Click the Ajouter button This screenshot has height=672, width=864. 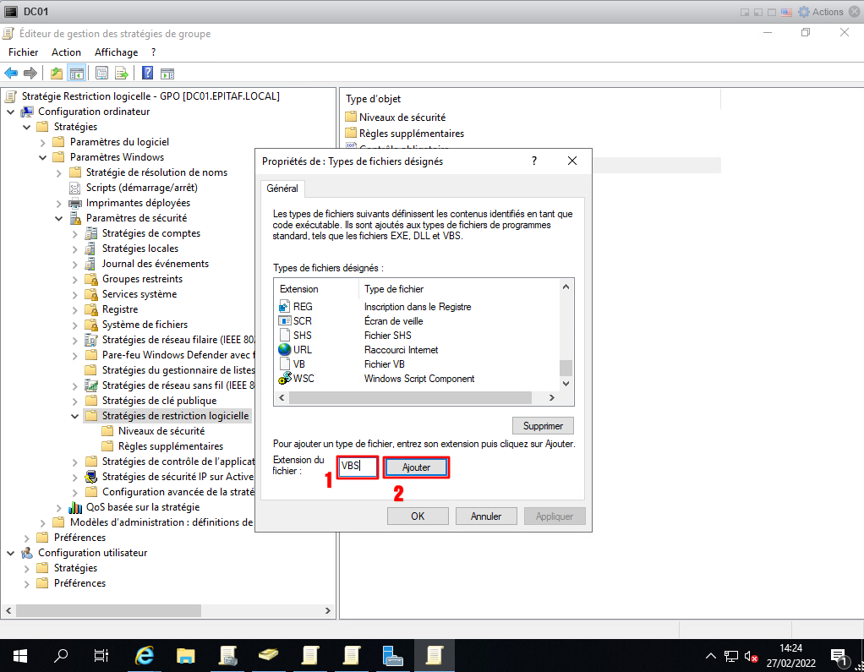click(416, 467)
